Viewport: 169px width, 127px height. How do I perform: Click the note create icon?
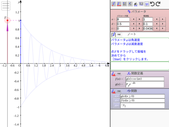(x=114, y=35)
